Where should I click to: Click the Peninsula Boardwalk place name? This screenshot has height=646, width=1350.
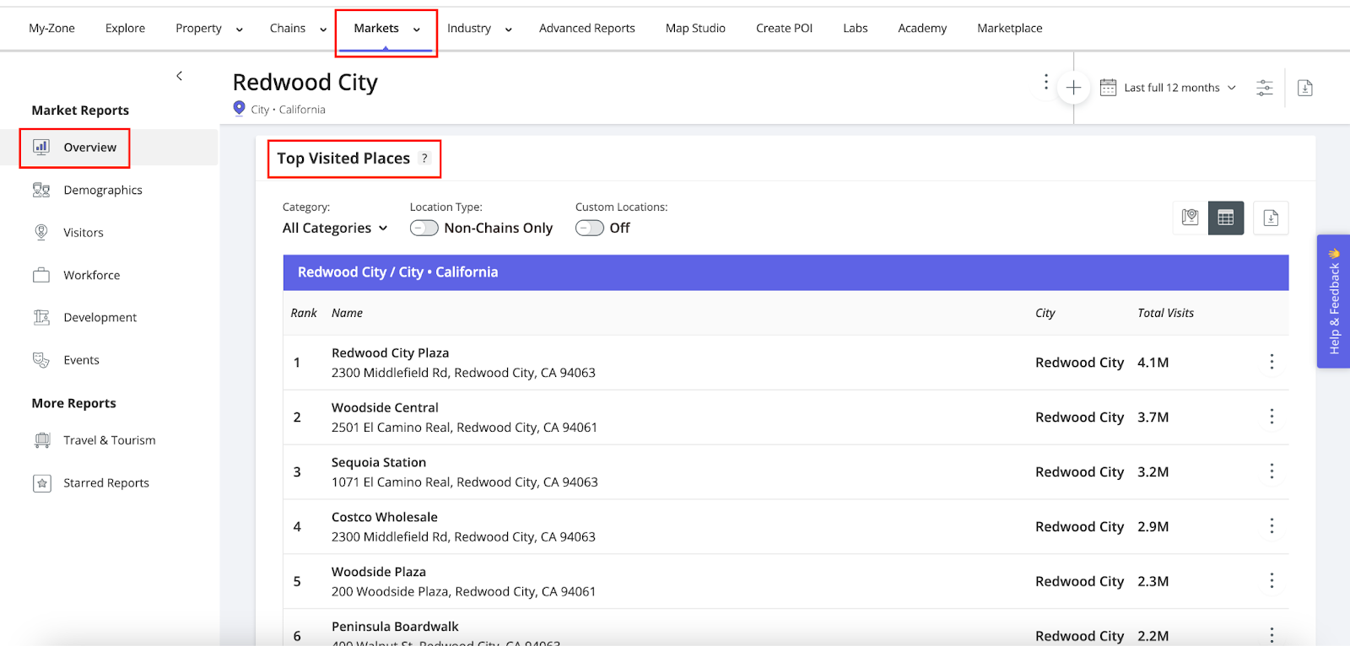395,627
